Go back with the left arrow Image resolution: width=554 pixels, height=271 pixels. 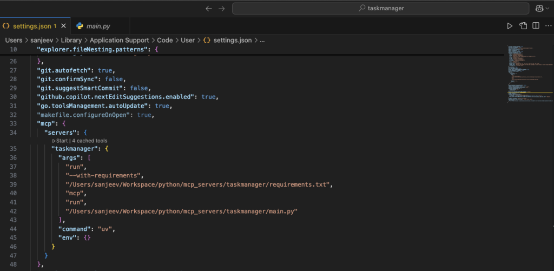coord(209,9)
